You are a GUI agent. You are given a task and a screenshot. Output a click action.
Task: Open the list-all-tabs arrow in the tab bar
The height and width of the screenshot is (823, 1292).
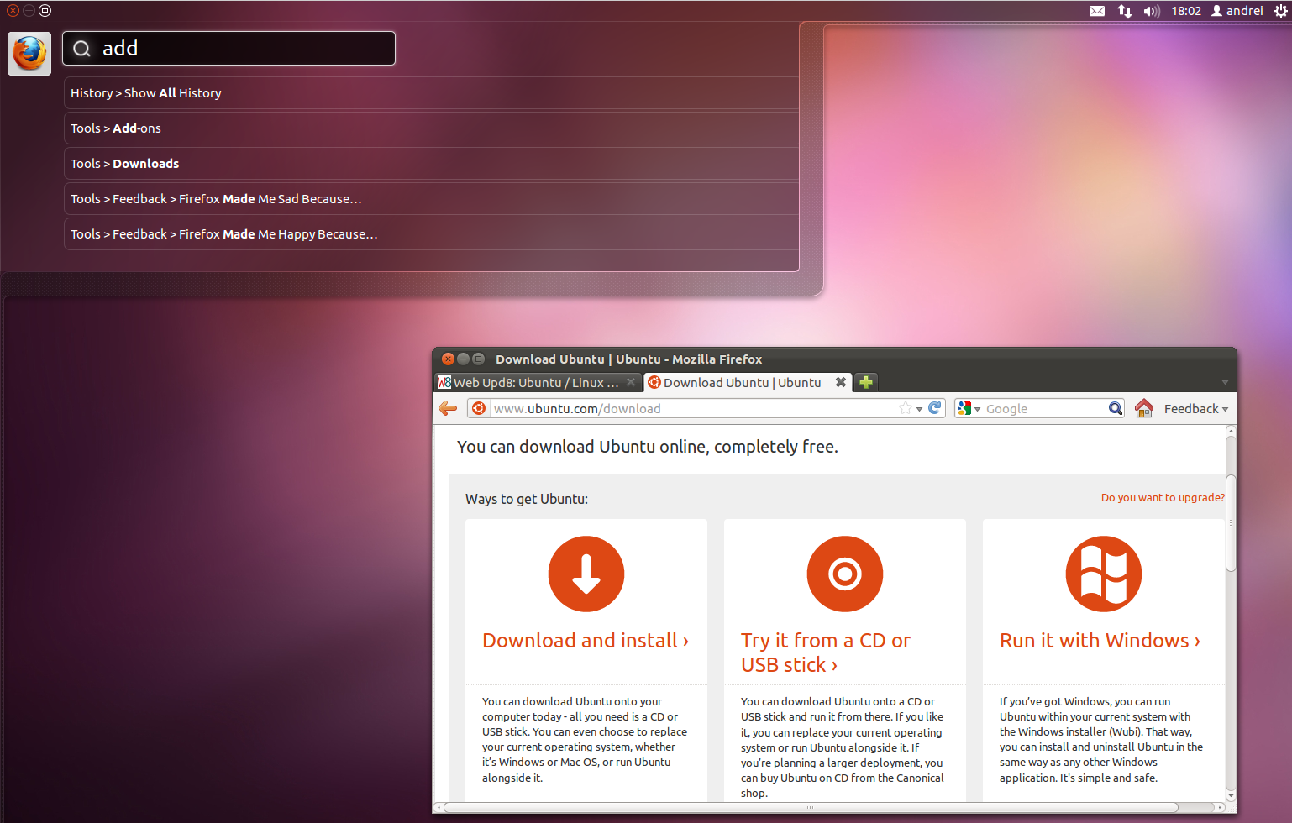tap(1225, 383)
